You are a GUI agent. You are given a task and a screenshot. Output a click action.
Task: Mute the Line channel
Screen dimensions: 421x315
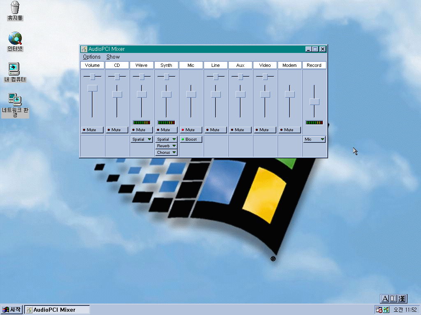pos(215,130)
